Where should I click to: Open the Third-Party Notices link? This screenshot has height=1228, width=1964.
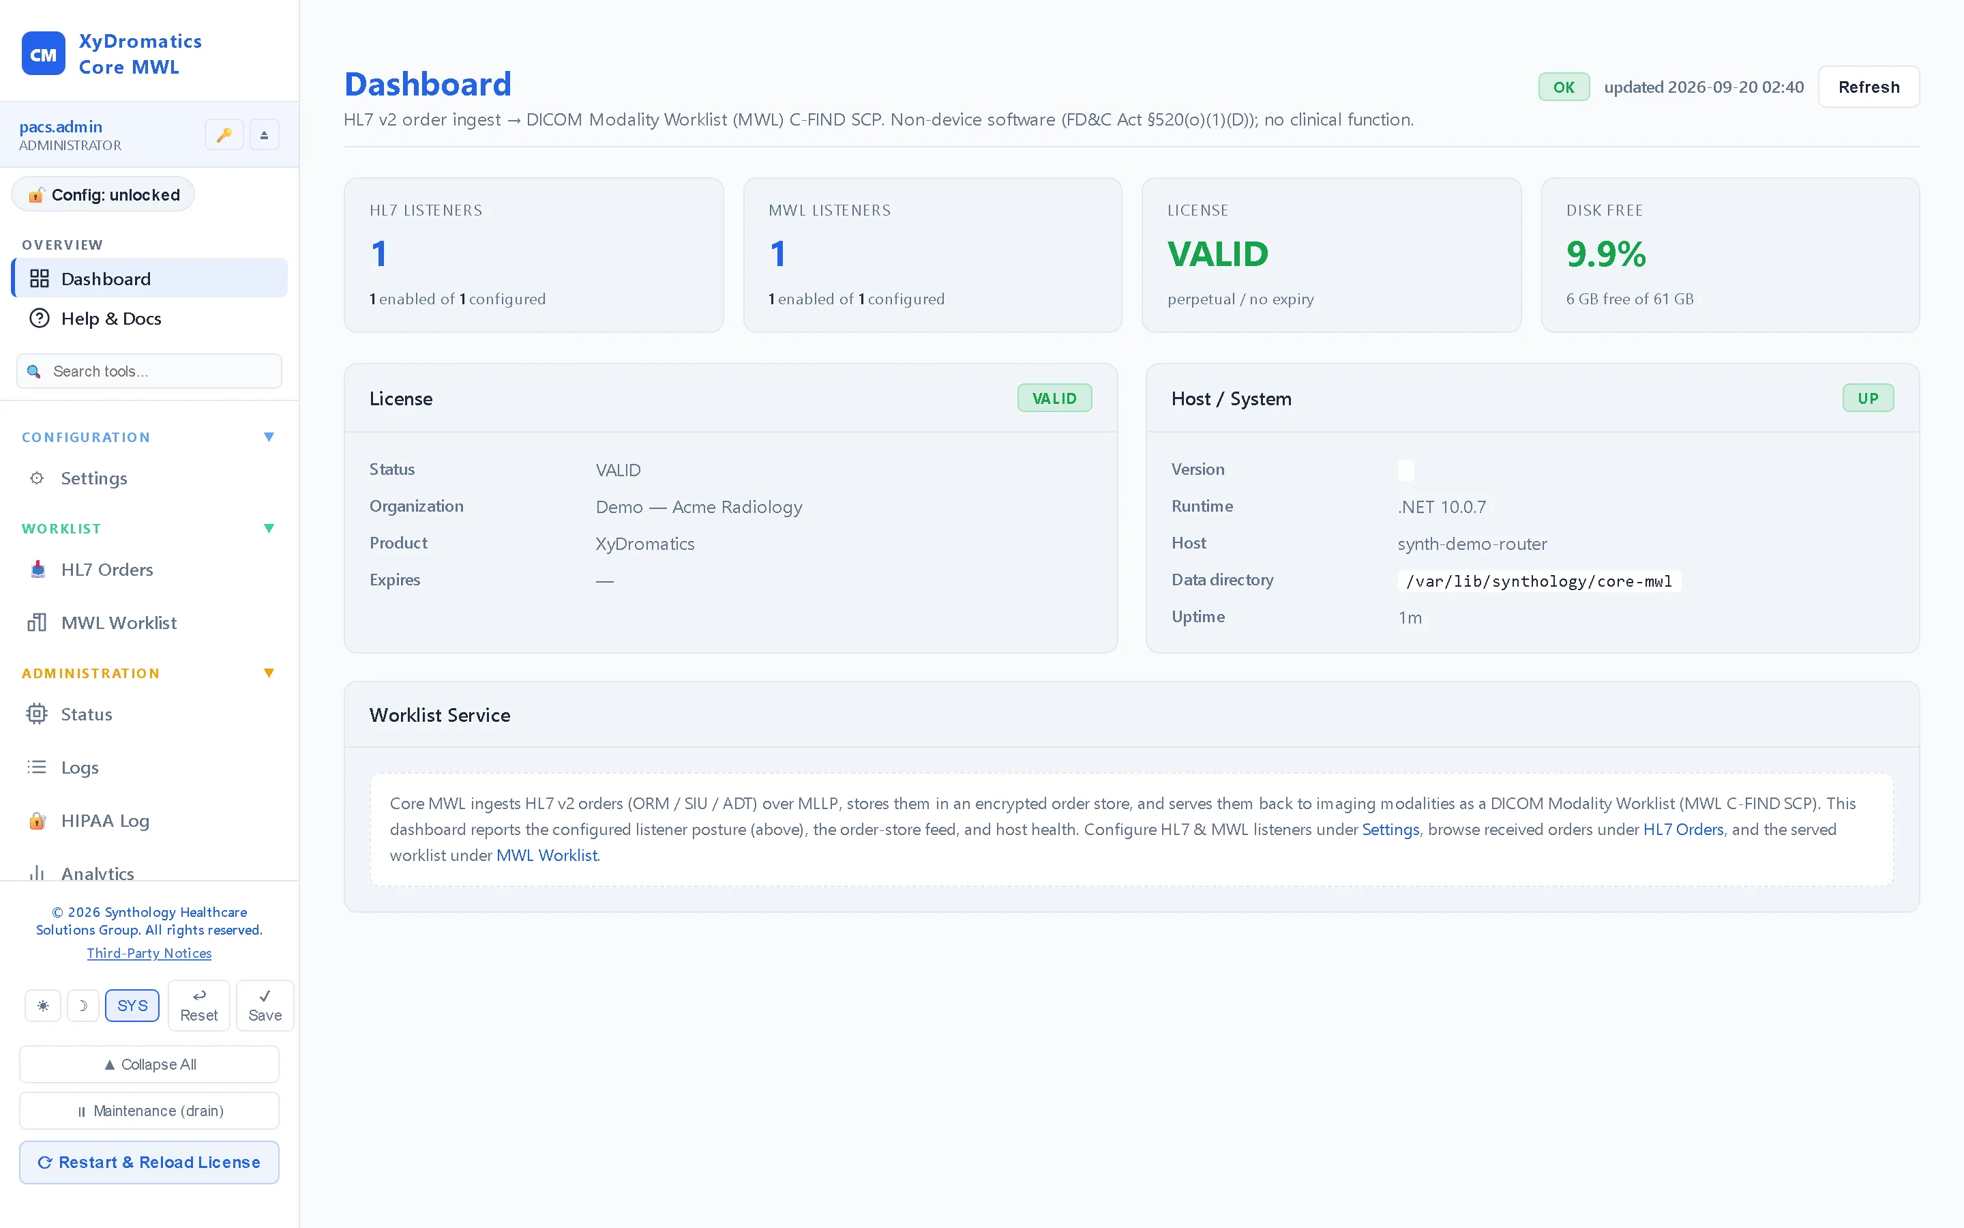pos(149,952)
